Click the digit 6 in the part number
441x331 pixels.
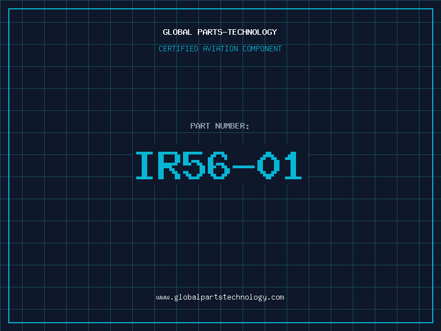click(218, 165)
